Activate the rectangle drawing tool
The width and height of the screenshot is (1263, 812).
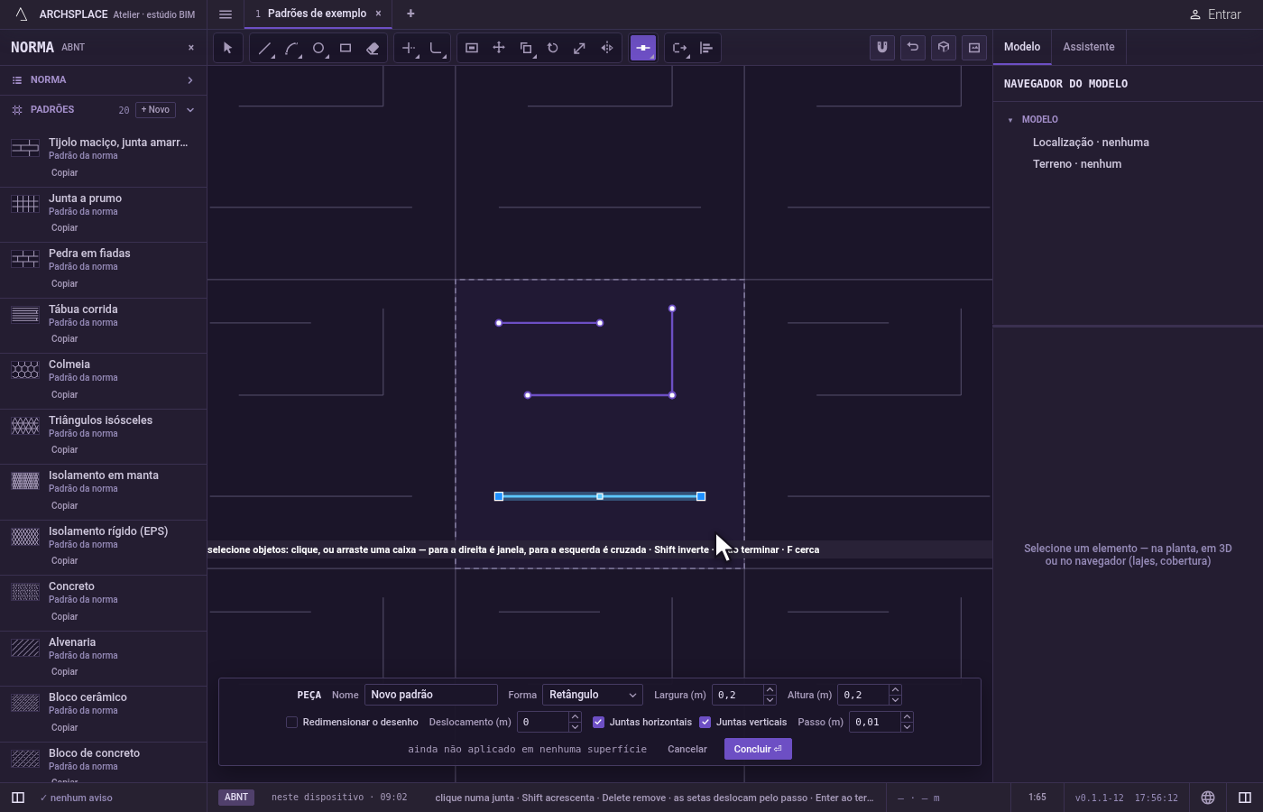pos(346,48)
